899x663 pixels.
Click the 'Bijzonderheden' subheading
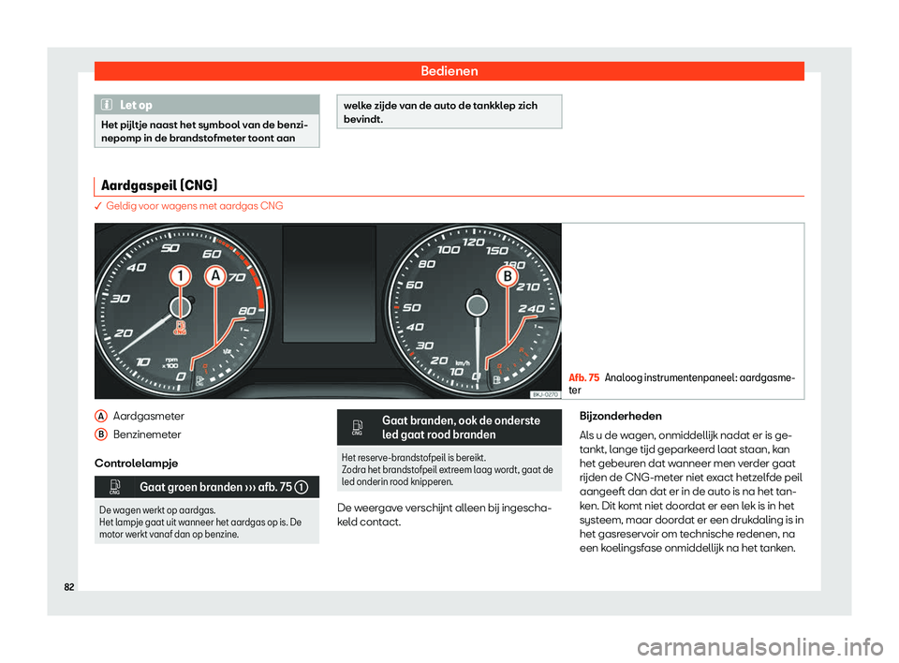point(620,416)
